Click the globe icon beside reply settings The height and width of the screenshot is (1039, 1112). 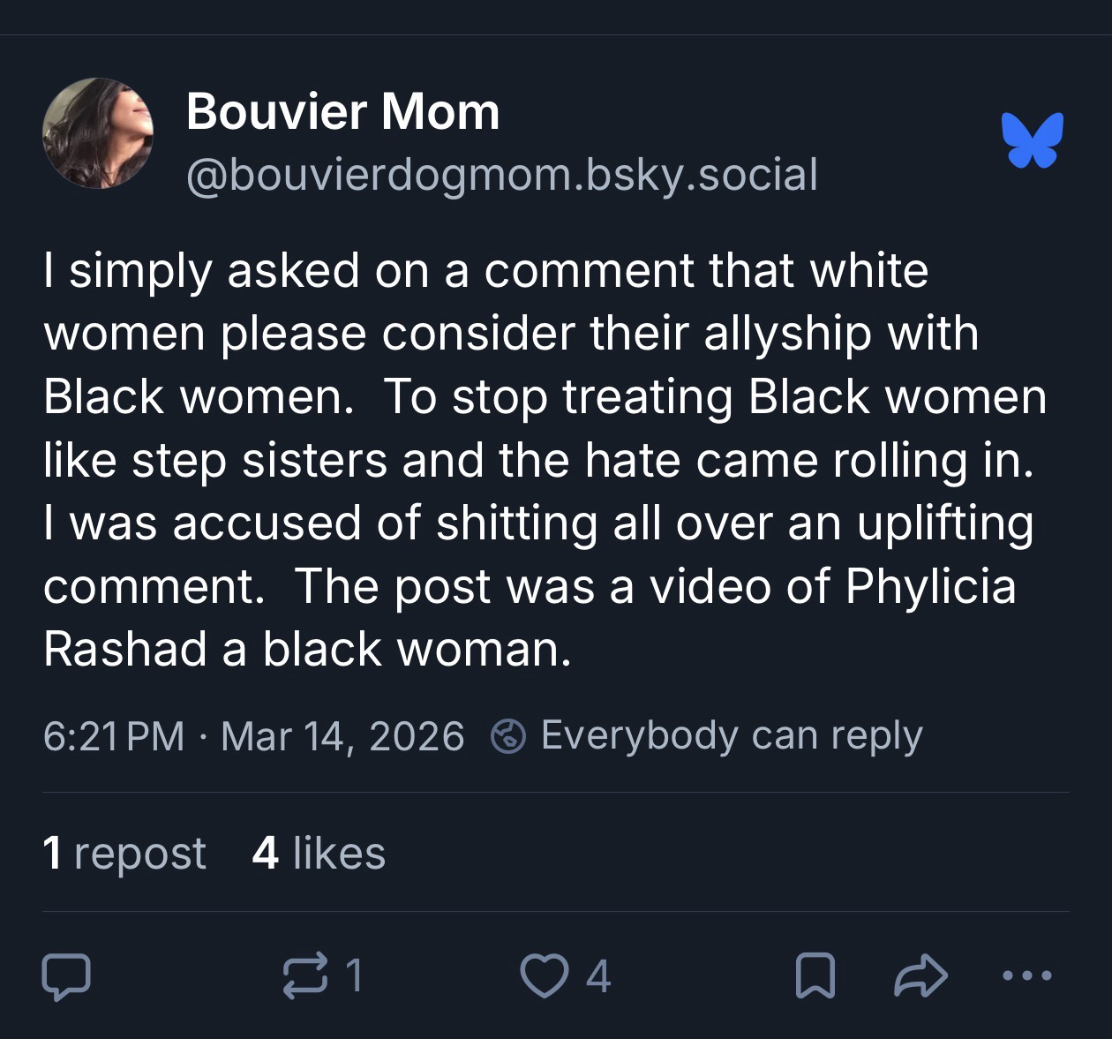click(508, 736)
